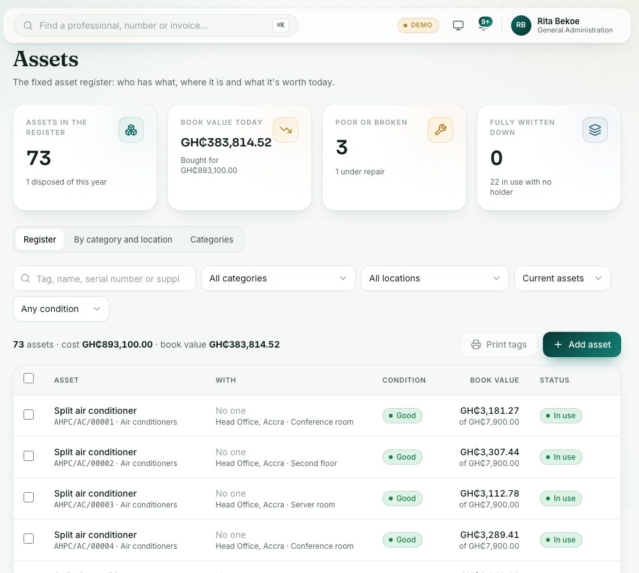Click the wrench icon on Poor or broken card
Viewport: 639px width, 573px height.
point(440,130)
